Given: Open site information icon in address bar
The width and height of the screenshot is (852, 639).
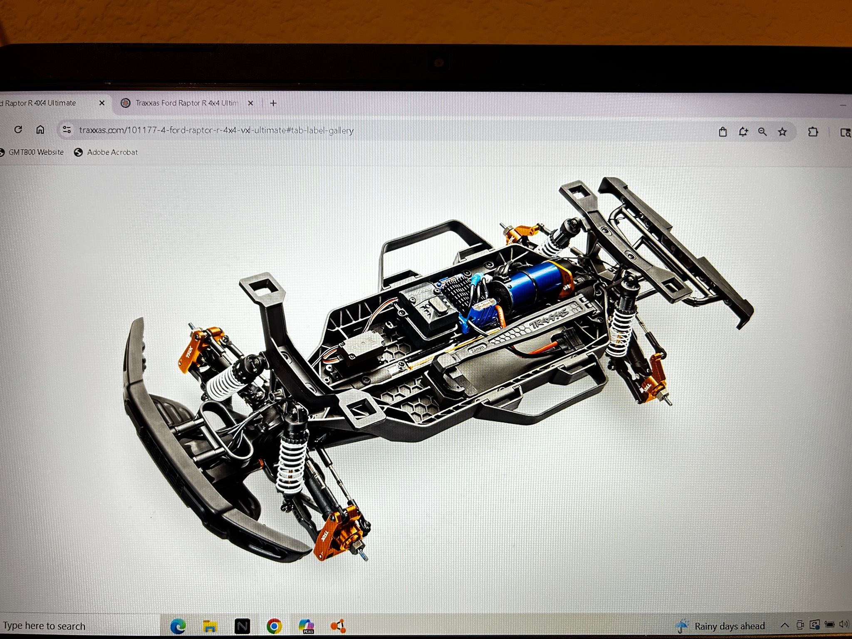Looking at the screenshot, I should pyautogui.click(x=67, y=130).
